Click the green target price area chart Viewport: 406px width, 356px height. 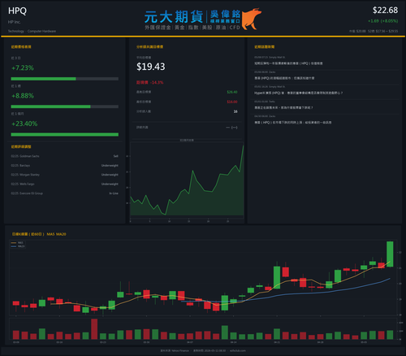187,180
